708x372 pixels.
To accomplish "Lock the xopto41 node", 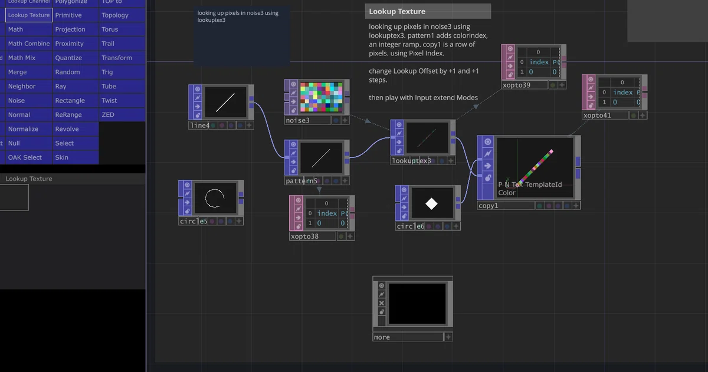I will point(591,105).
